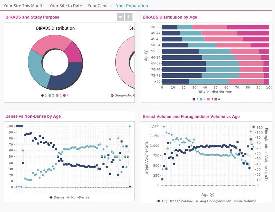Click the Your Population link

pos(132,6)
